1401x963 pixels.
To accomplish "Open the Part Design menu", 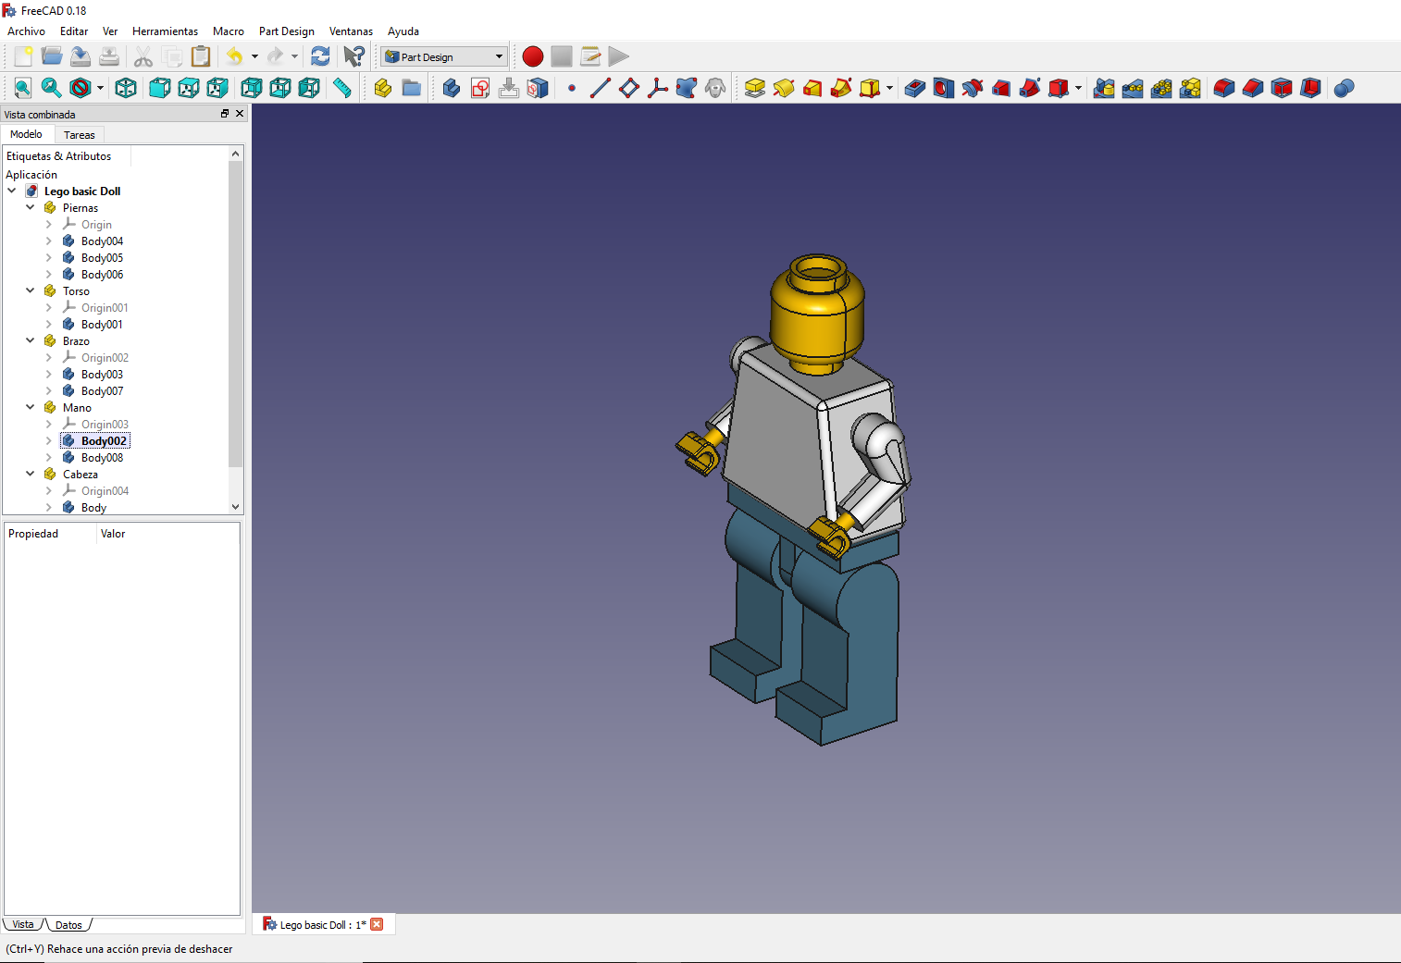I will pyautogui.click(x=287, y=31).
